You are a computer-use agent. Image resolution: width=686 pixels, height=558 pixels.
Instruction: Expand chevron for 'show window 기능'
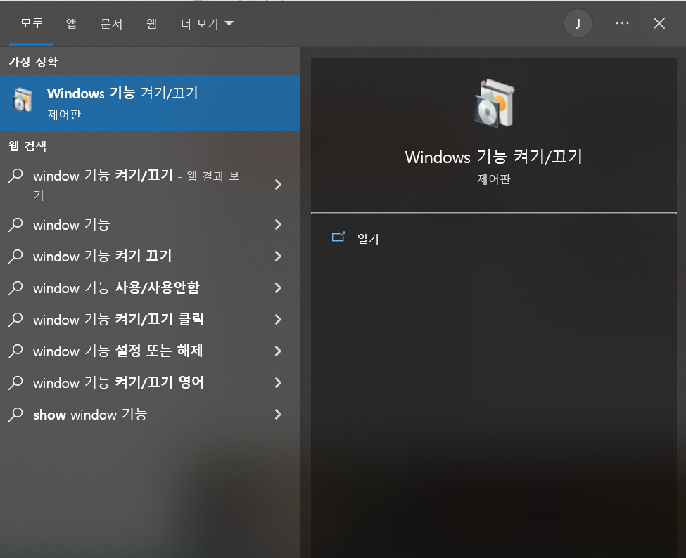click(278, 414)
